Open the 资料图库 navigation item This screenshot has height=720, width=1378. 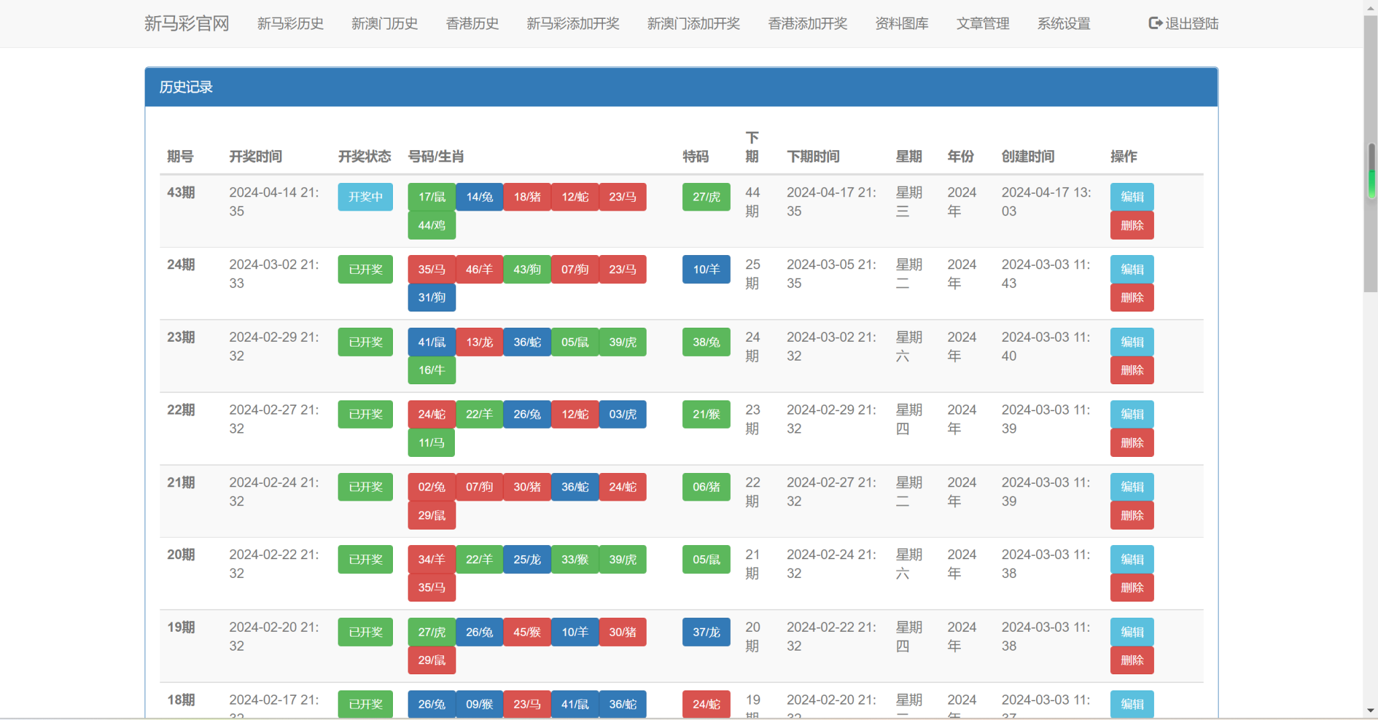pyautogui.click(x=902, y=24)
